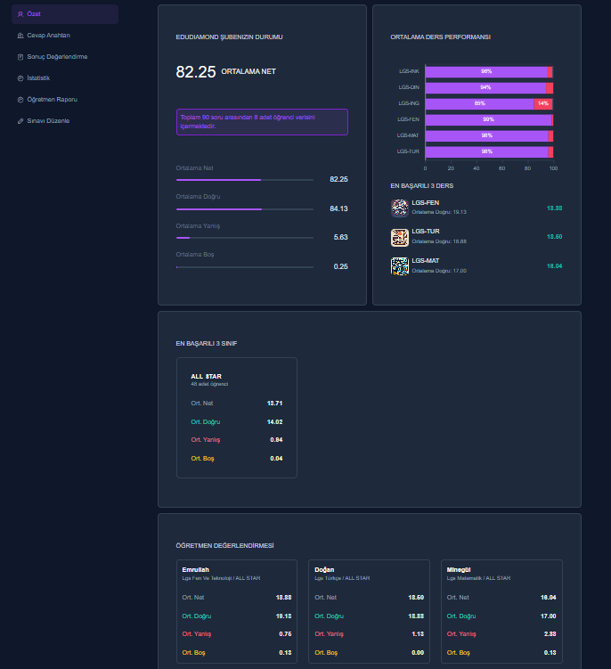
Task: Click the LGS-INK purple chart bar
Action: pos(486,71)
